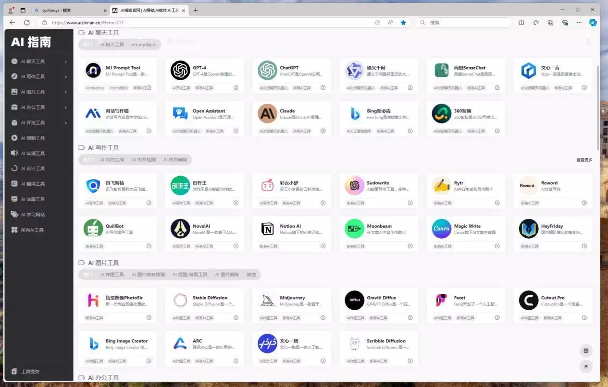The image size is (608, 387).
Task: Open the Claude logo icon
Action: pos(267,113)
